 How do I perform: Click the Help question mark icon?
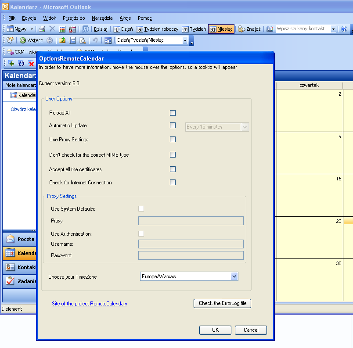click(x=344, y=29)
